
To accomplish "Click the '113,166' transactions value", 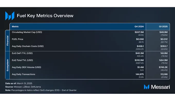I will click(164, 74).
